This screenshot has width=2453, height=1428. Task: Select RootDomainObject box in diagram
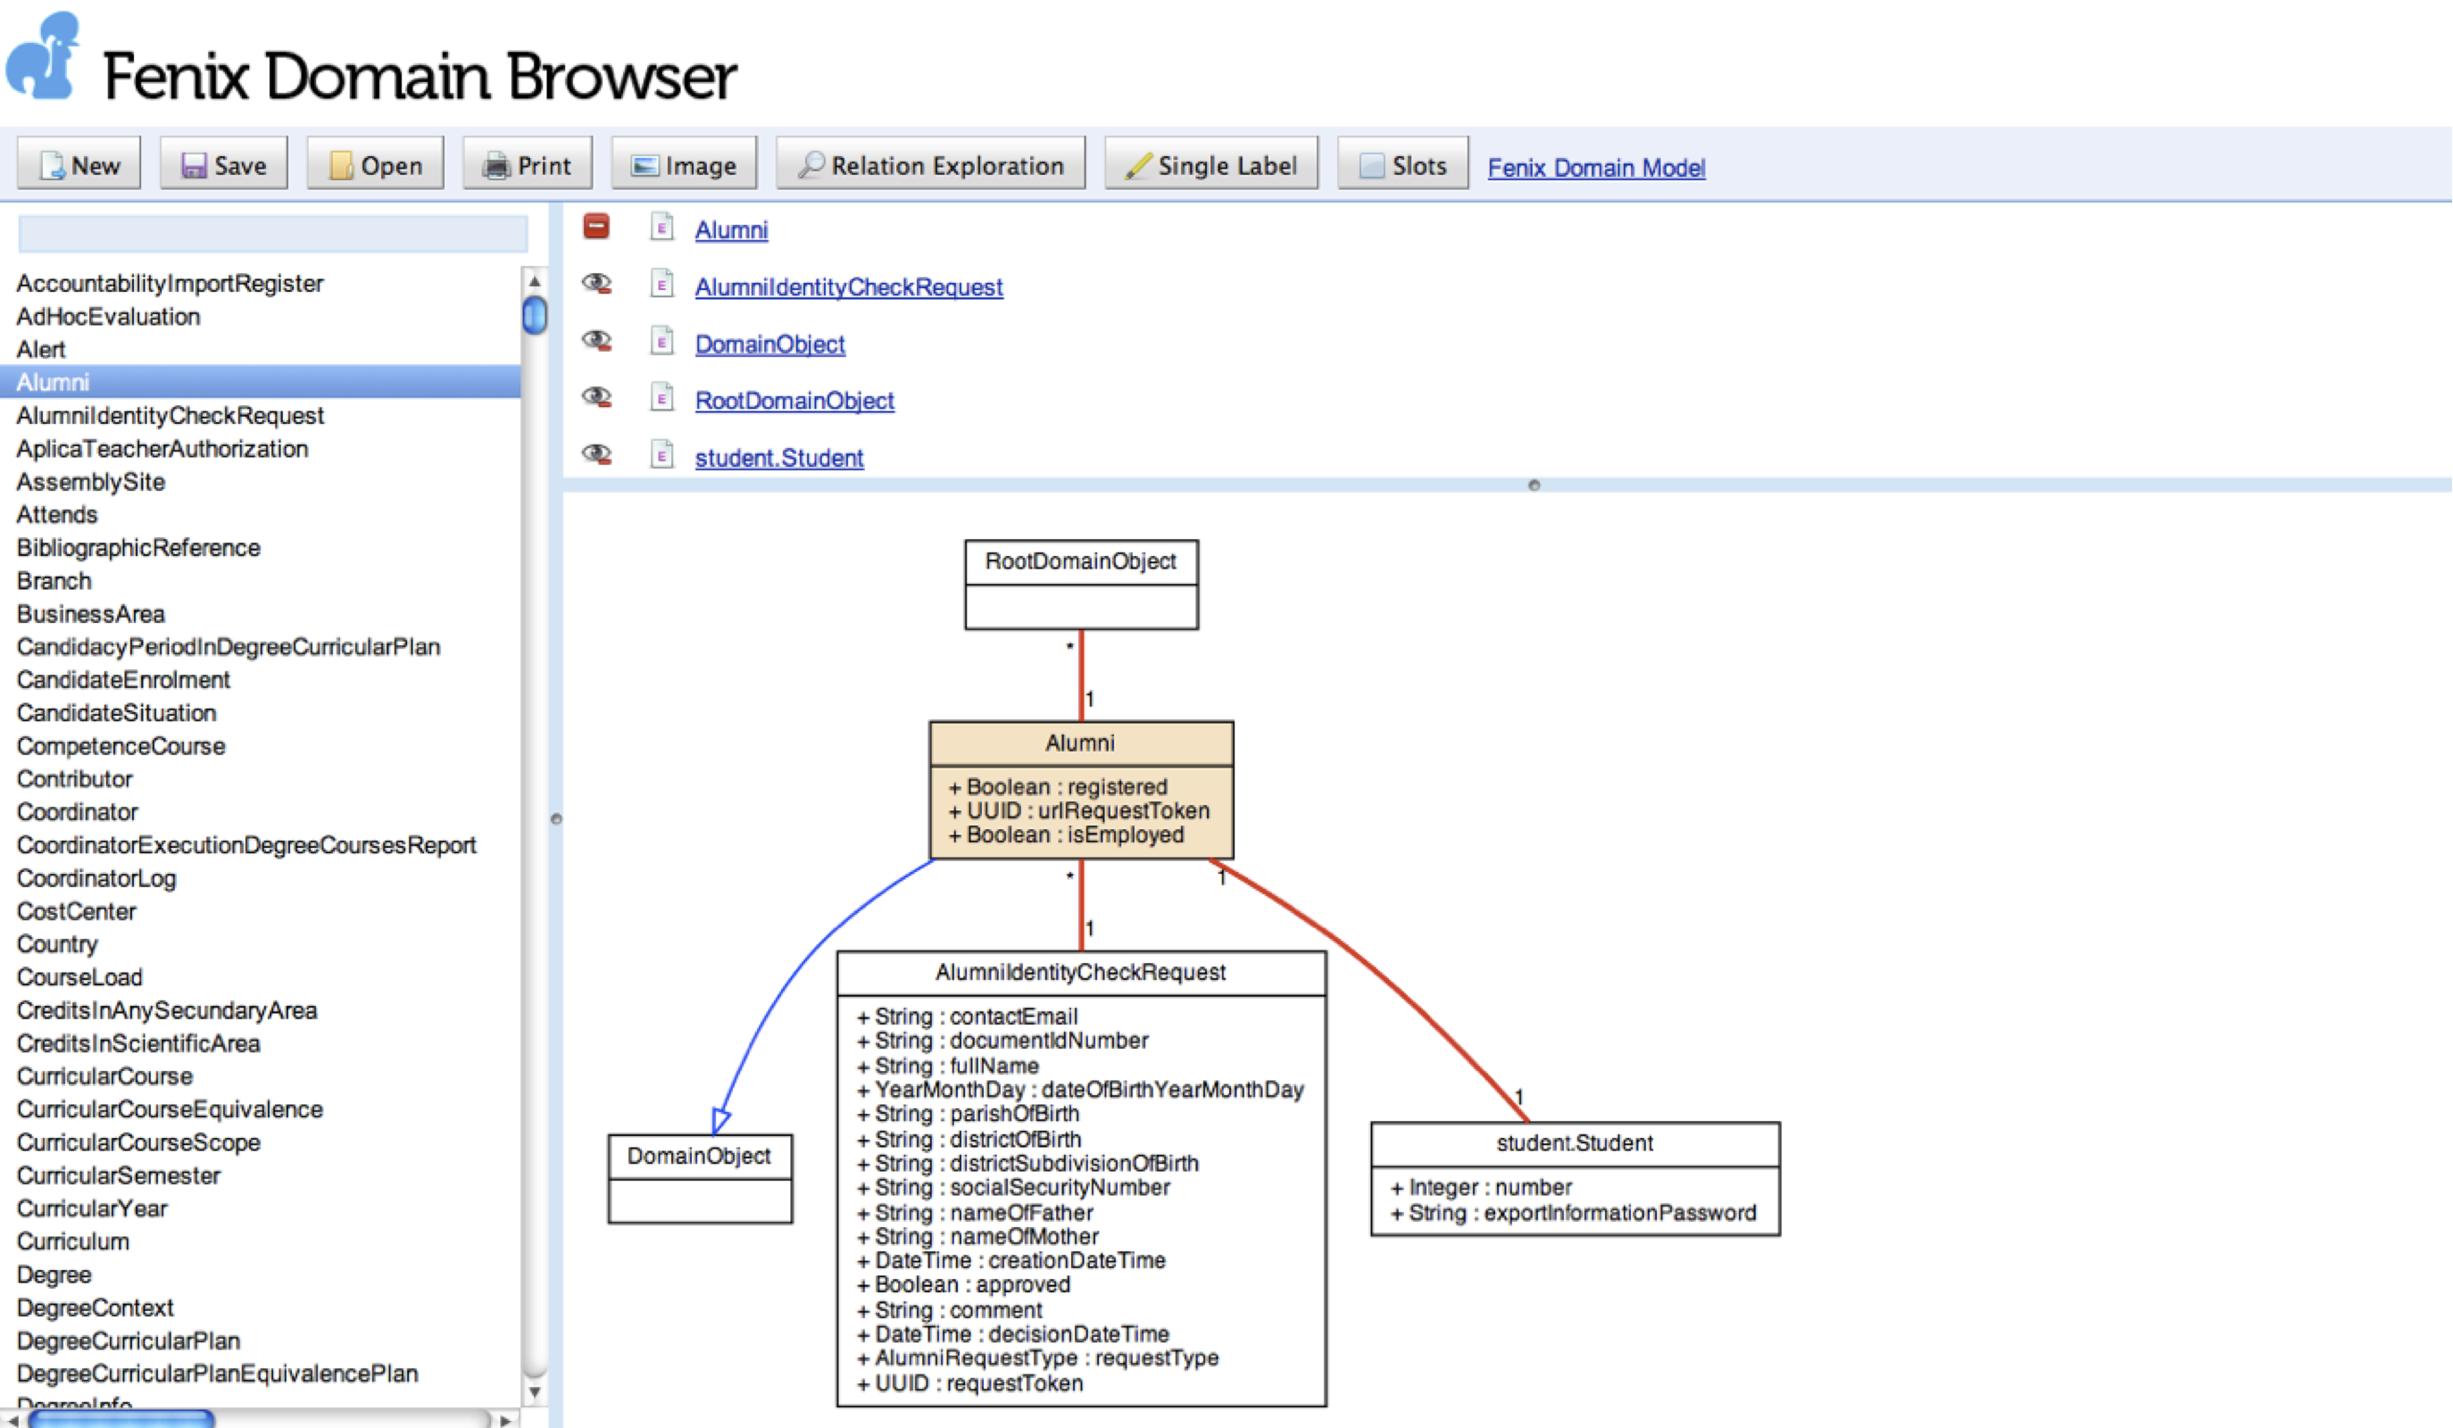pos(1082,584)
